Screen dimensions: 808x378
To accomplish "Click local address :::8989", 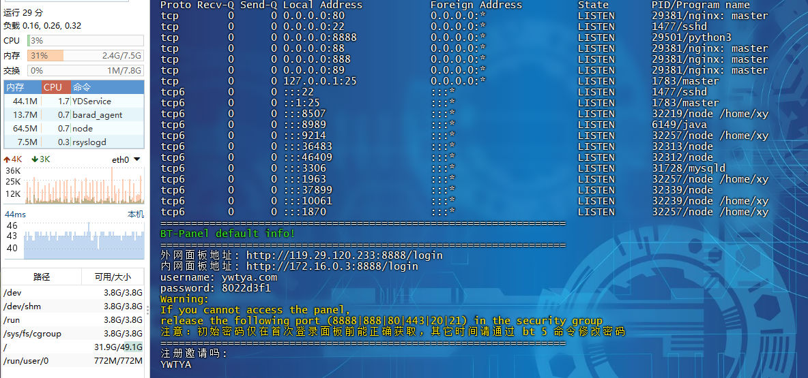I will (x=304, y=125).
